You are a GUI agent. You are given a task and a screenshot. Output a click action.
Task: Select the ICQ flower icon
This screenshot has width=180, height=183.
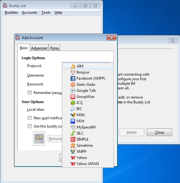73,103
